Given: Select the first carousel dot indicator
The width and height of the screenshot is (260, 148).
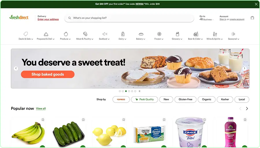Looking at the screenshot, I should click(120, 91).
